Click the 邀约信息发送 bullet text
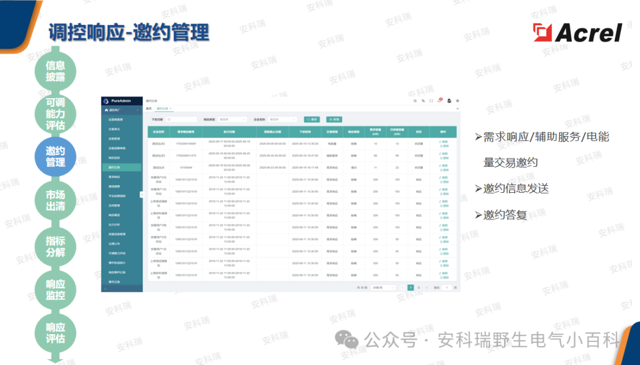The width and height of the screenshot is (640, 365). [x=516, y=189]
